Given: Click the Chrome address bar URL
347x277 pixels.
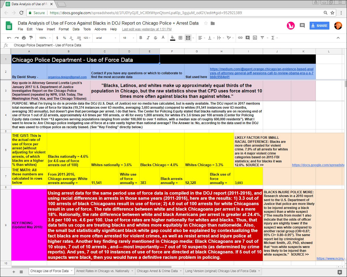Looking at the screenshot, I should click(146, 13).
